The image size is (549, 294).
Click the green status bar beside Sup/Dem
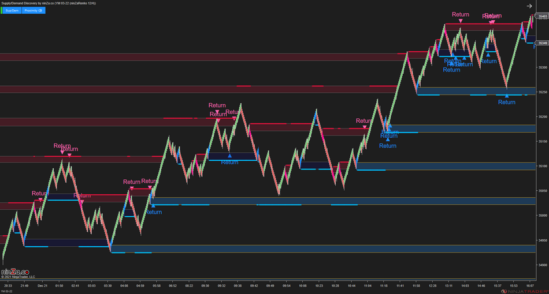tap(2, 10)
